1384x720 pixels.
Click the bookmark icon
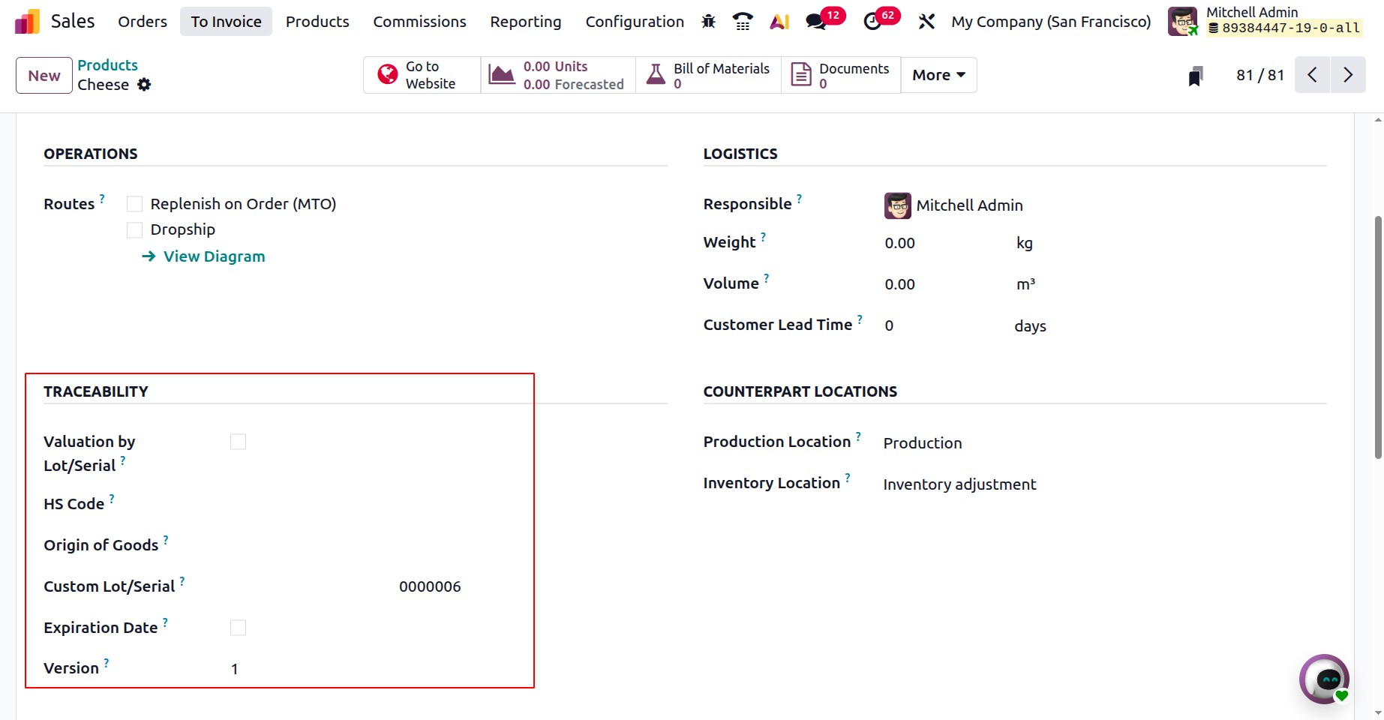tap(1196, 76)
